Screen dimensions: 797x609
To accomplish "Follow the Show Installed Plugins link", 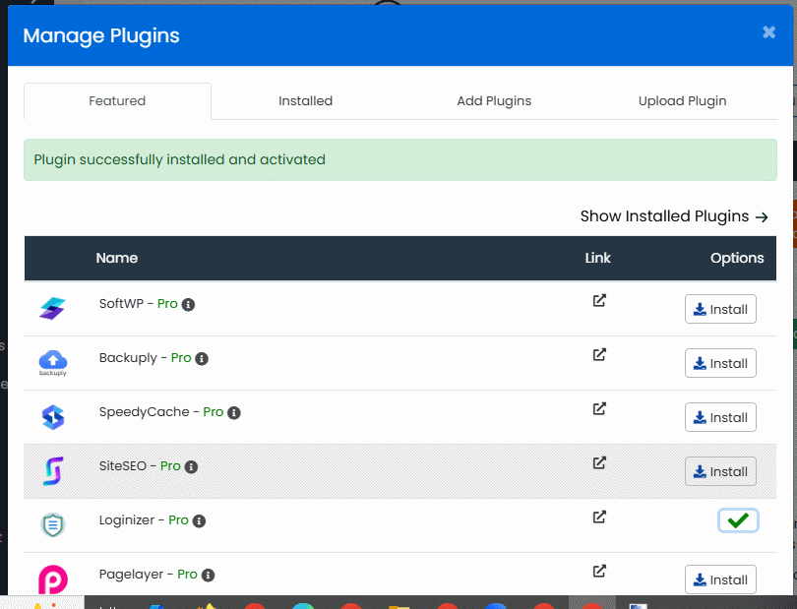I will (674, 216).
